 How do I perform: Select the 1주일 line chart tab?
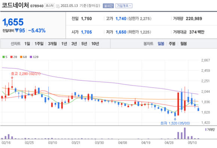click(39, 44)
